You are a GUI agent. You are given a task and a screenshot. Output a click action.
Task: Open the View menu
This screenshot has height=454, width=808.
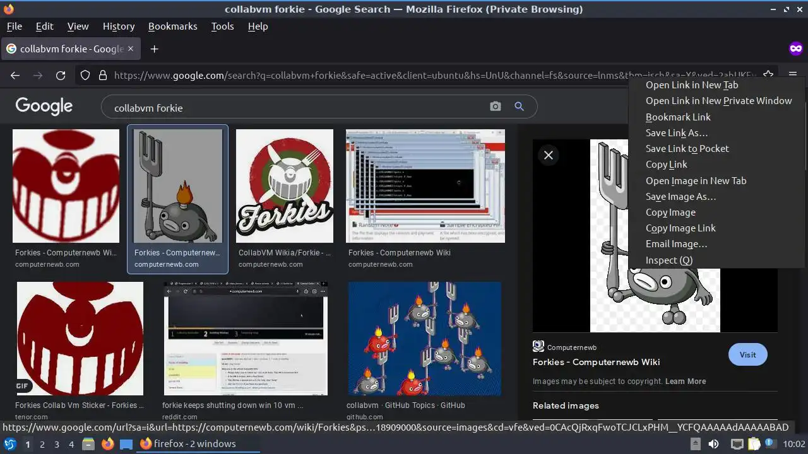(78, 26)
